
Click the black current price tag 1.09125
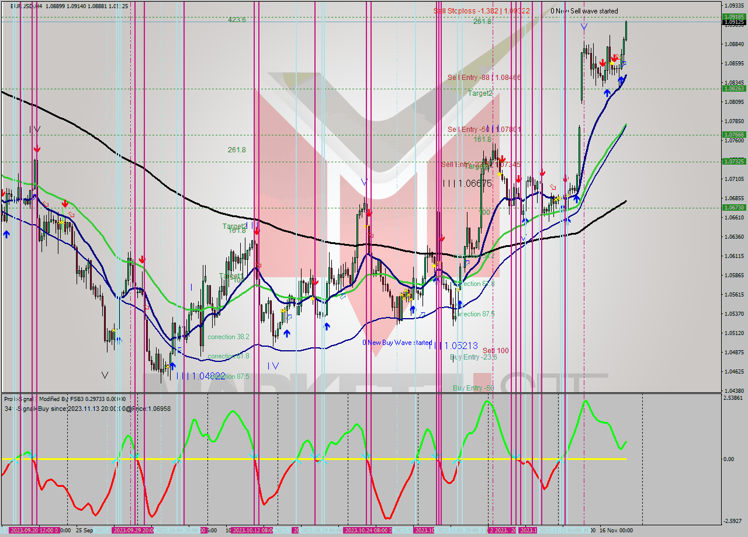[734, 22]
